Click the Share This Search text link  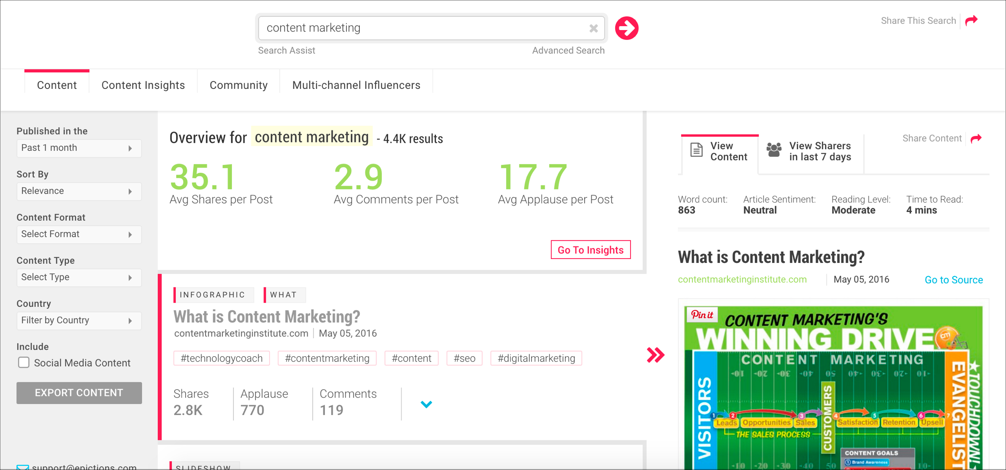click(918, 21)
